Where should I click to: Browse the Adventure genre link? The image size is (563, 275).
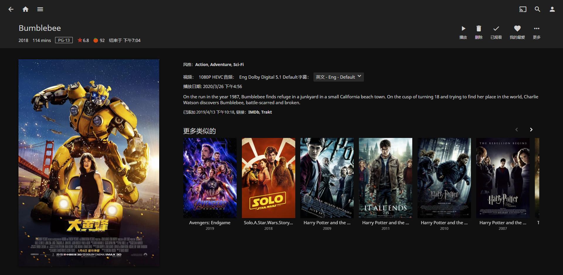coord(221,65)
